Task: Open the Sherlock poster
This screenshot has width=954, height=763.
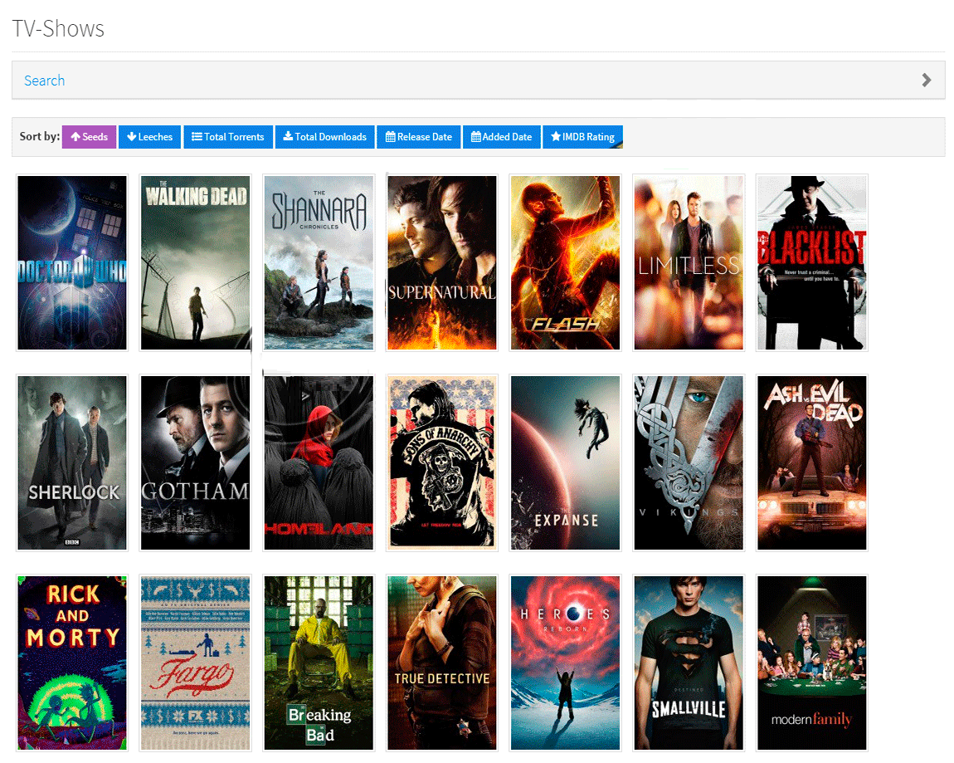Action: (x=72, y=462)
